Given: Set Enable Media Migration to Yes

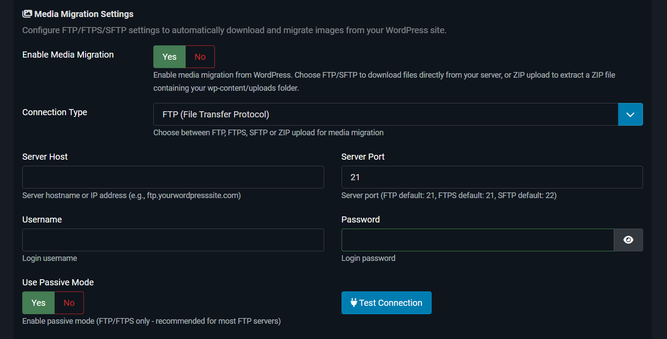Looking at the screenshot, I should [169, 57].
